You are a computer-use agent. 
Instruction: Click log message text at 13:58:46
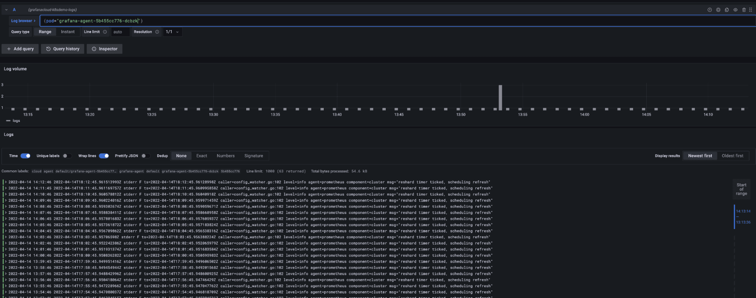coord(273,268)
